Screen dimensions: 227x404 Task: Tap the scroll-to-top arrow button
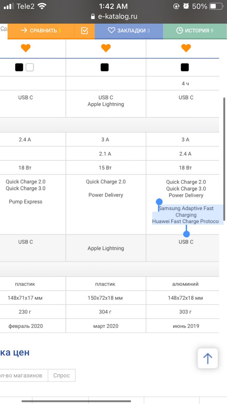pos(208,358)
